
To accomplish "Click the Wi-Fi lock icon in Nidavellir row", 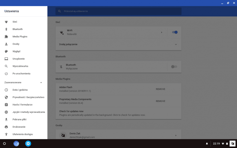I will pyautogui.click(x=62, y=32).
